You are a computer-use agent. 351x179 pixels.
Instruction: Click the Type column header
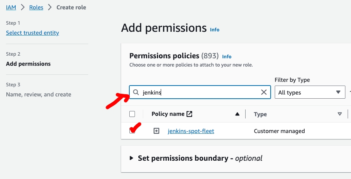[x=260, y=114]
